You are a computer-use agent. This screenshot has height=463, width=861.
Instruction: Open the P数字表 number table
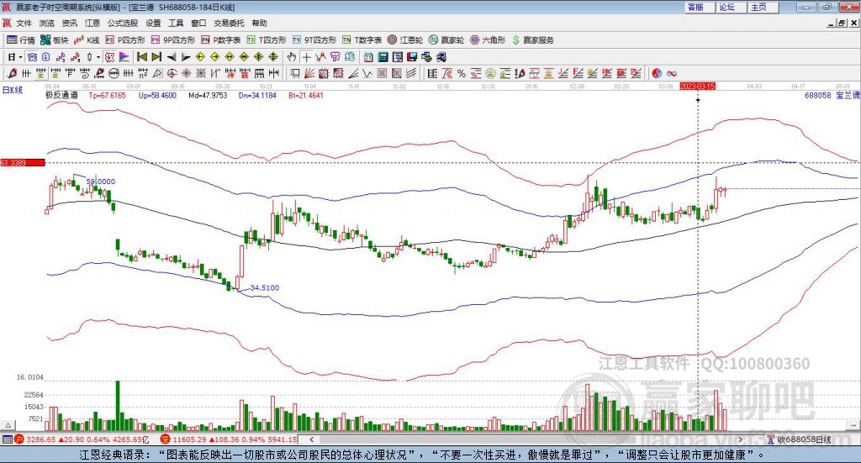(x=221, y=40)
